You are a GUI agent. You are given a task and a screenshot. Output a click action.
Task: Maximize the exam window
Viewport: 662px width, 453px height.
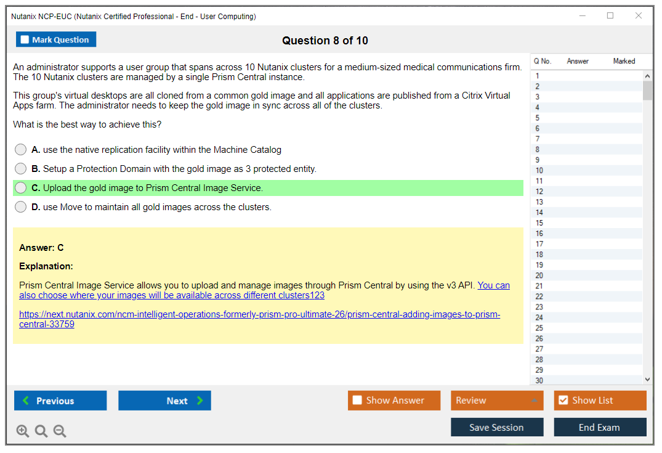point(610,16)
